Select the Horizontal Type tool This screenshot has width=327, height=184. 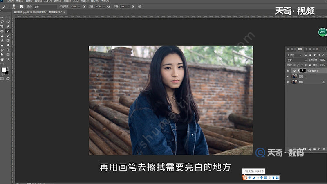pyautogui.click(x=8, y=50)
